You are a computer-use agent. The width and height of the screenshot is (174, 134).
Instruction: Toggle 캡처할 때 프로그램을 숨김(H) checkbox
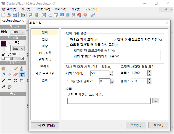(x=71, y=51)
